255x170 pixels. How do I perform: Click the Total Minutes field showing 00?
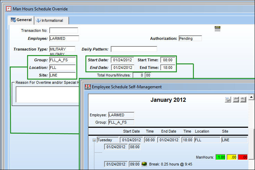point(148,75)
